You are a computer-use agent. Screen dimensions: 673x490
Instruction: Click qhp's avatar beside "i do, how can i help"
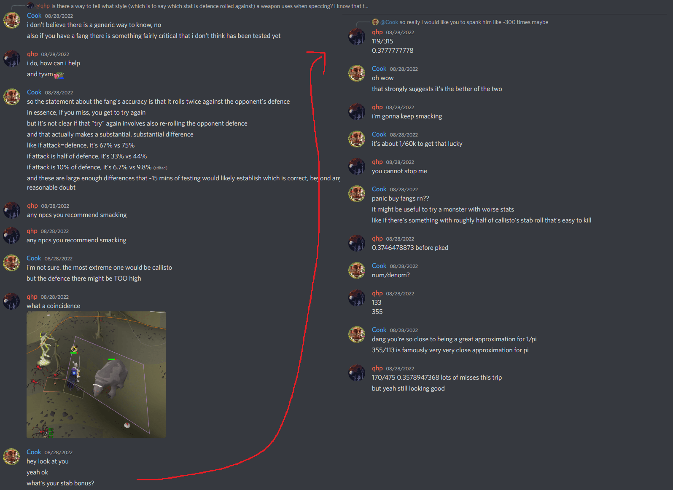tap(12, 59)
